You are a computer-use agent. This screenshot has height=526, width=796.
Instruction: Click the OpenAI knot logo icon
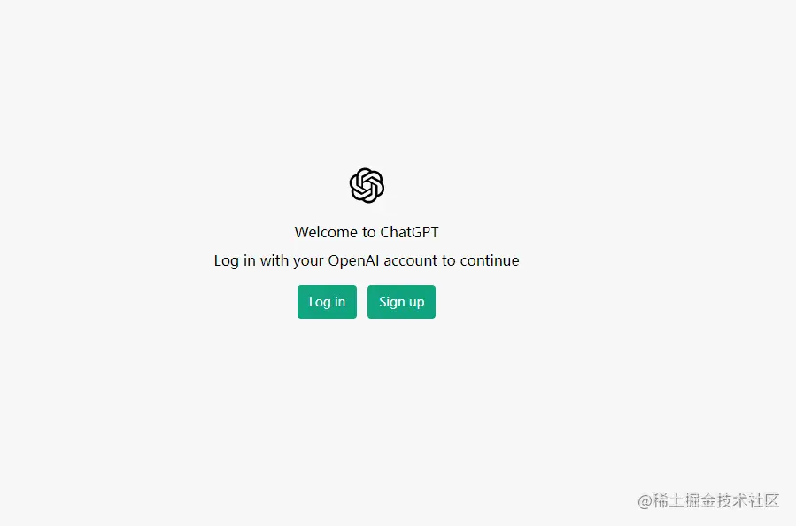click(x=367, y=185)
